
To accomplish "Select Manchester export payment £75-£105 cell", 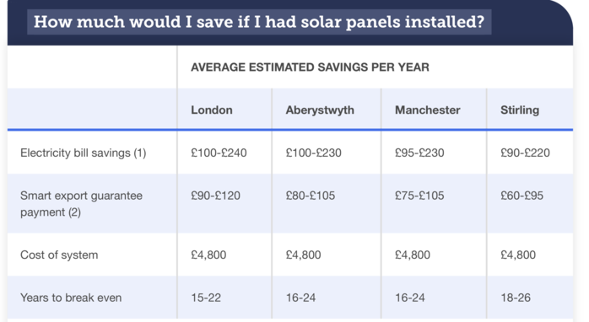I will tap(419, 196).
